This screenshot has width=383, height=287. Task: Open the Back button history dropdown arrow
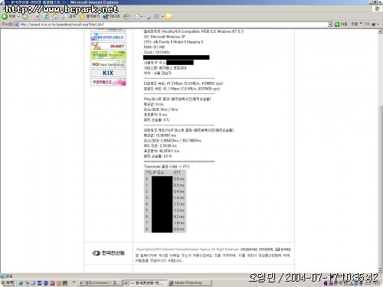[18, 17]
